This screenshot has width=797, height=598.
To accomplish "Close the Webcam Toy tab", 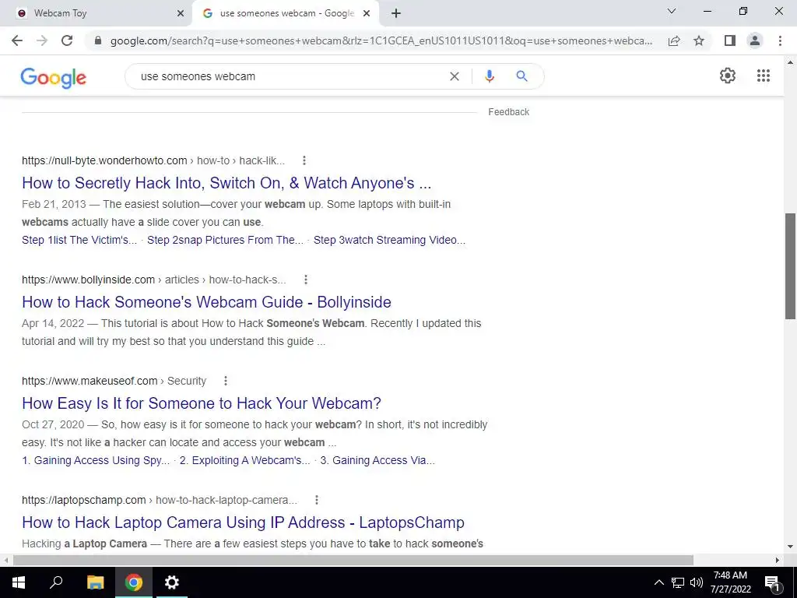I will (x=181, y=14).
